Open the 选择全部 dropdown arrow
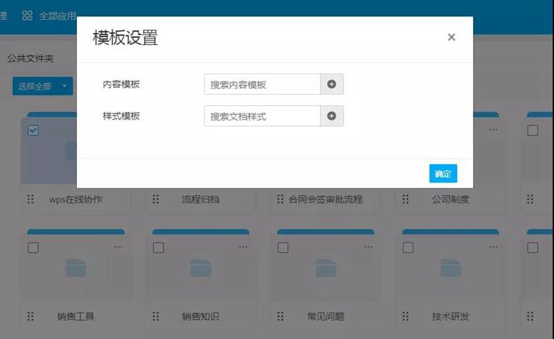The image size is (554, 339). click(x=64, y=86)
